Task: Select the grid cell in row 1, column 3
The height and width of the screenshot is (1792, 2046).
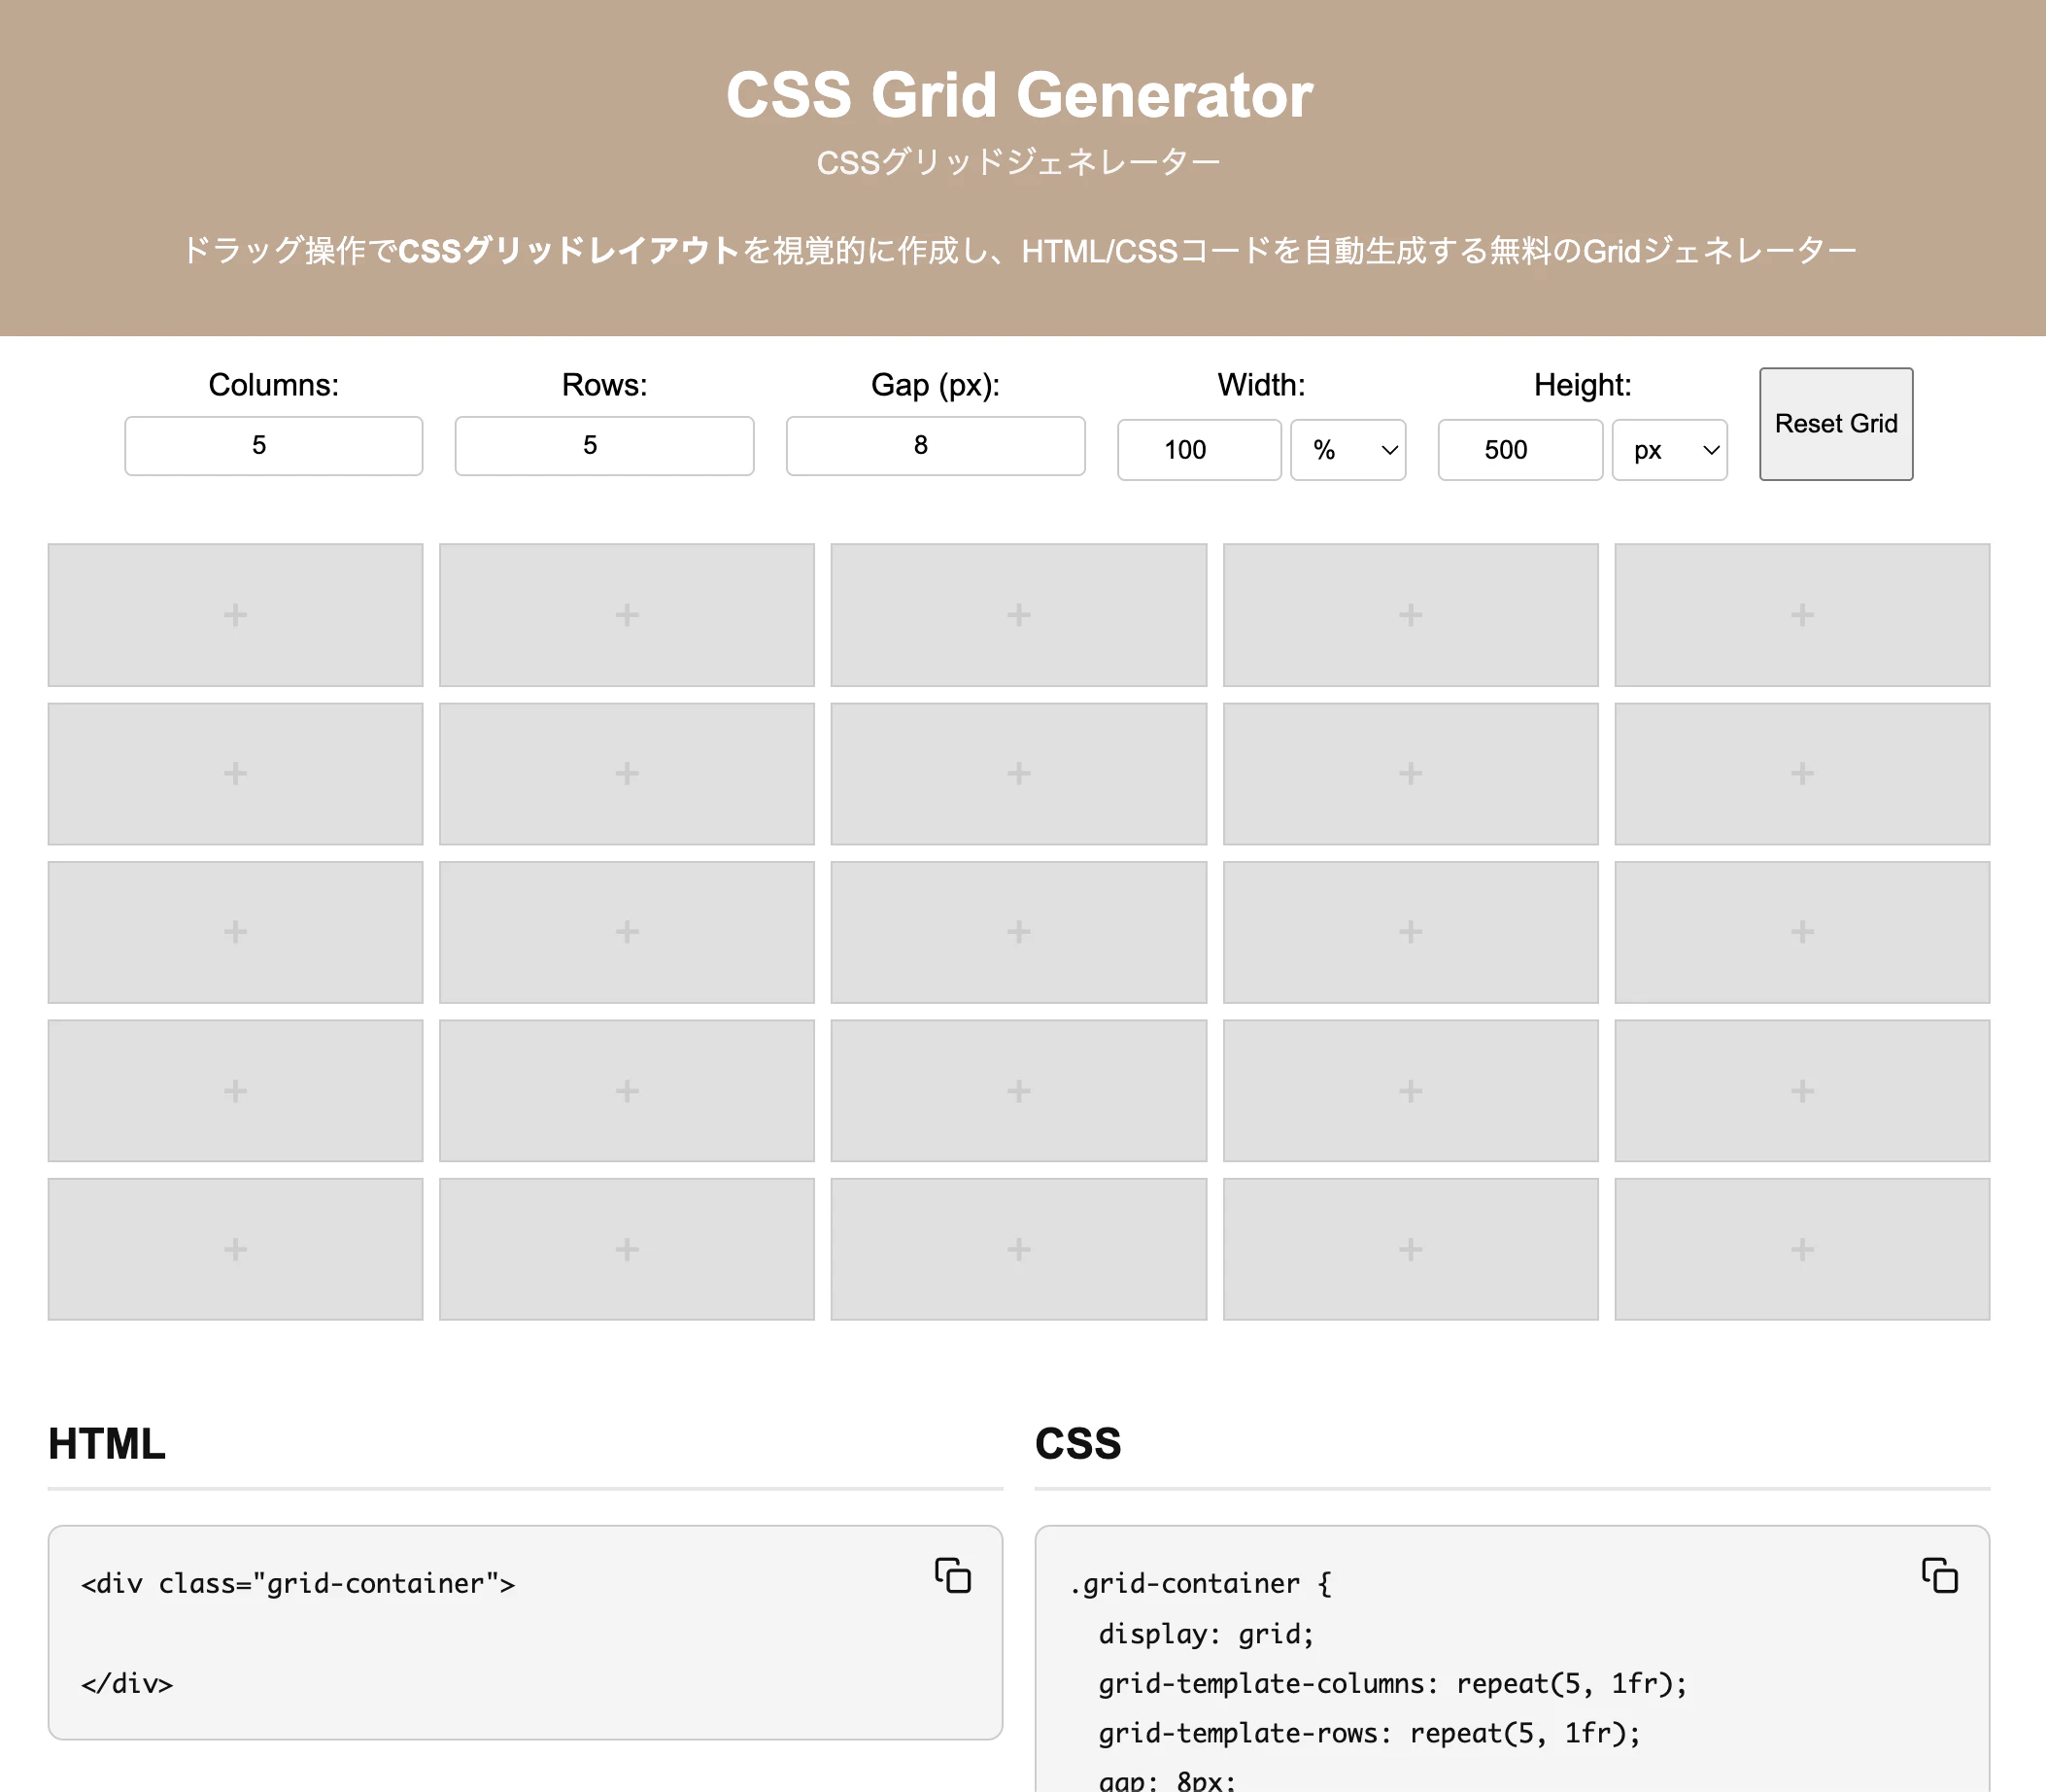Action: (x=1018, y=615)
